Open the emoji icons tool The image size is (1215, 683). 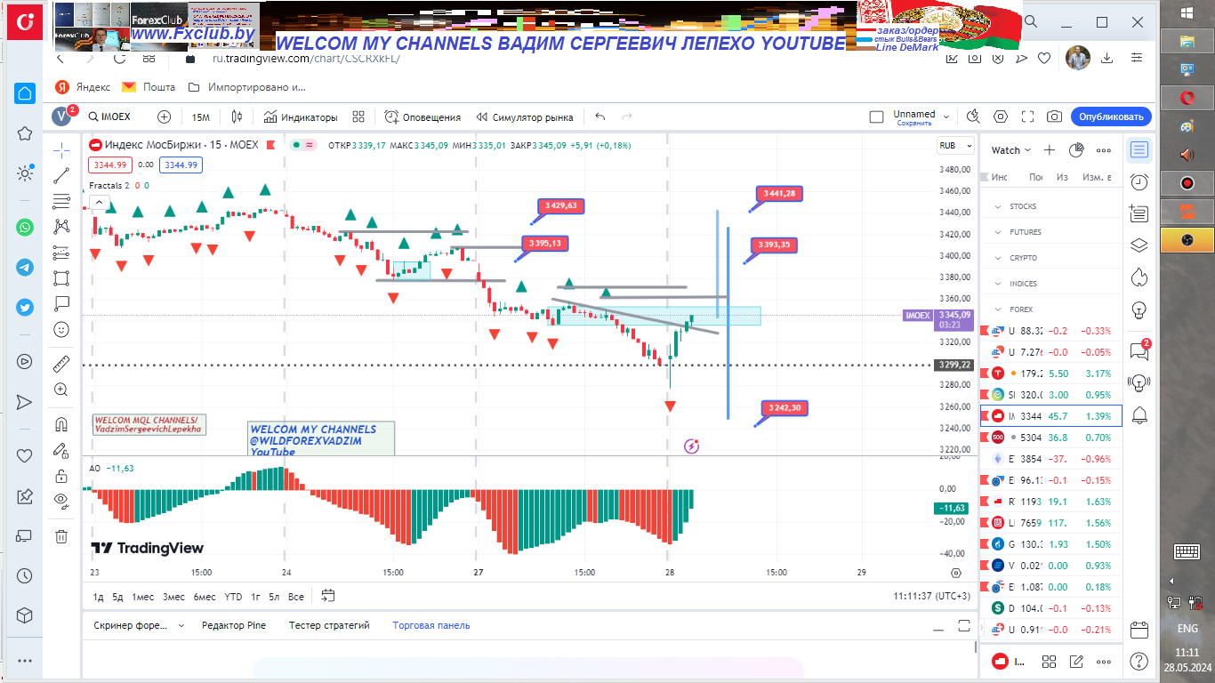(x=61, y=329)
